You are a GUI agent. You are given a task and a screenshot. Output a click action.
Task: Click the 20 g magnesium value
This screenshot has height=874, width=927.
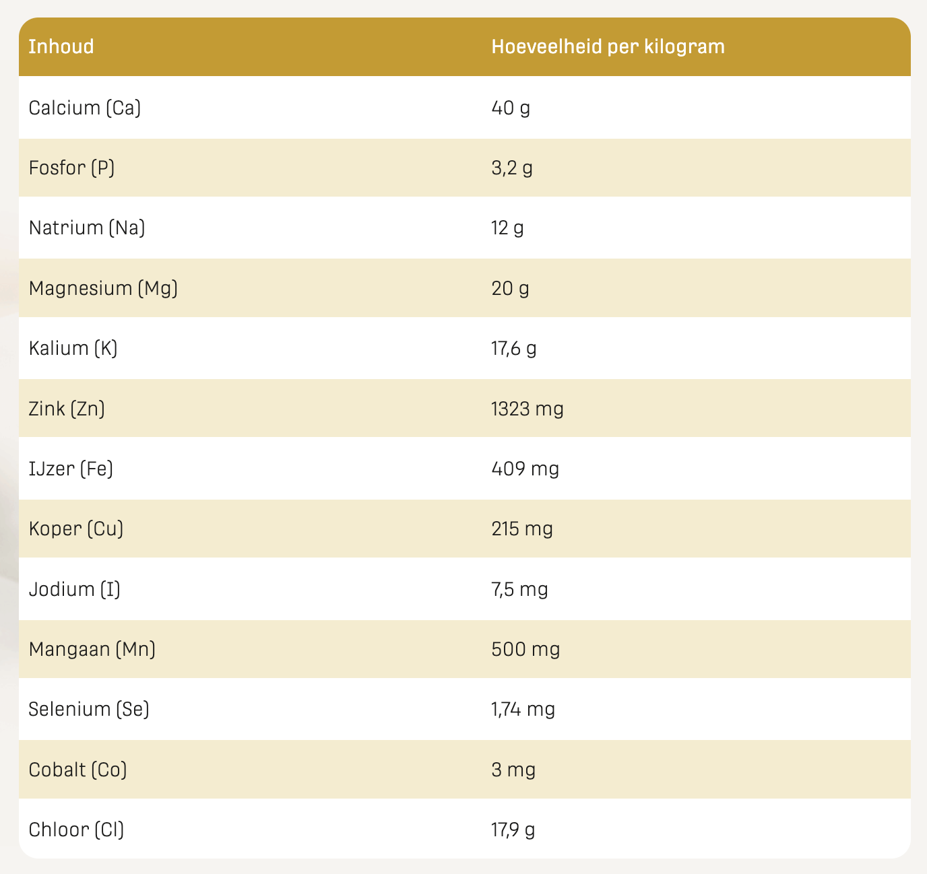pos(510,288)
